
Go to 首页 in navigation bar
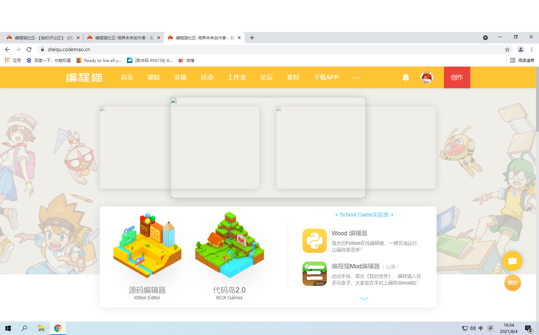click(127, 77)
